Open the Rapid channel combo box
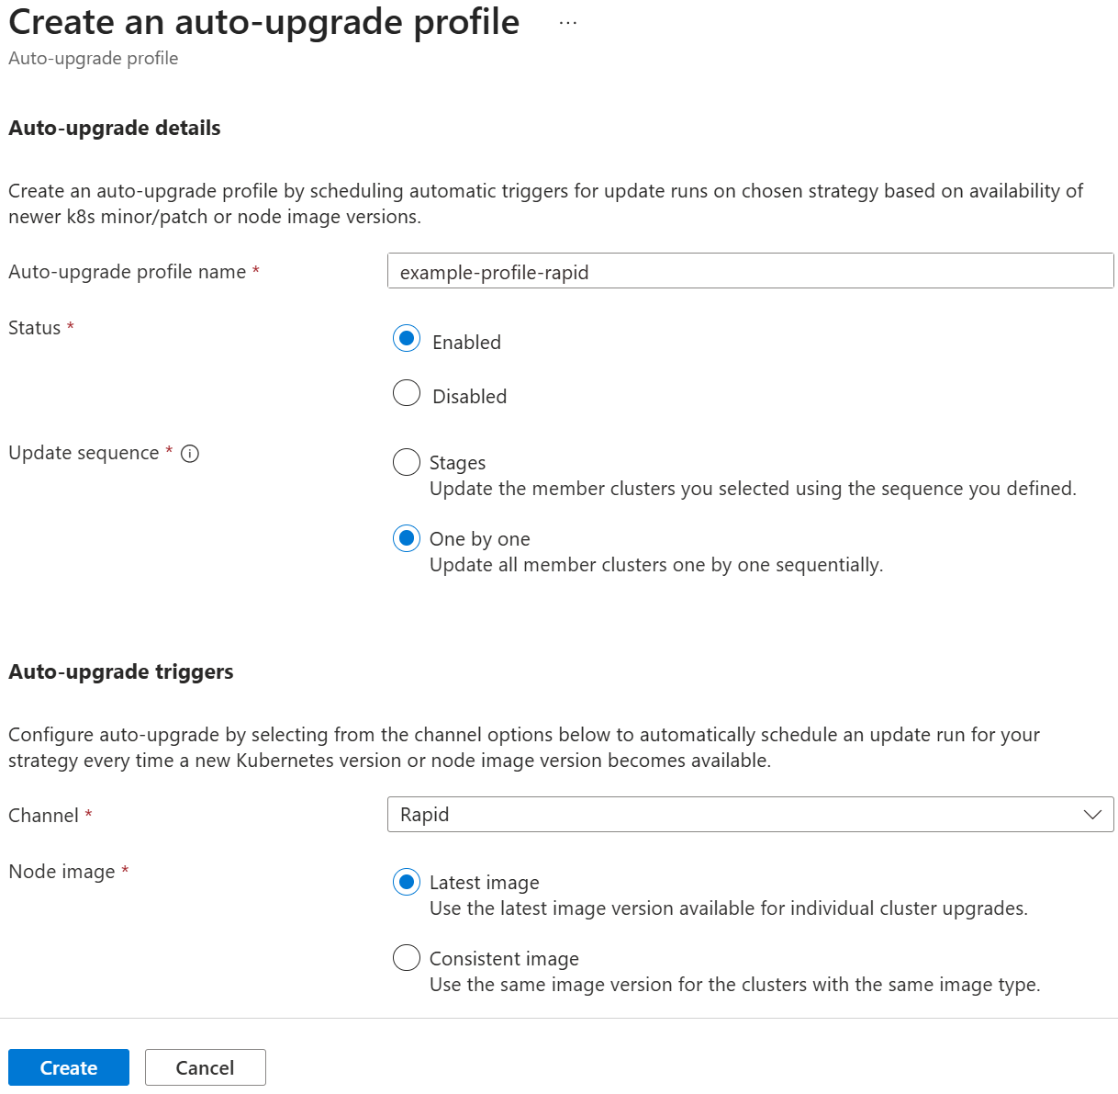The height and width of the screenshot is (1094, 1118). (751, 815)
